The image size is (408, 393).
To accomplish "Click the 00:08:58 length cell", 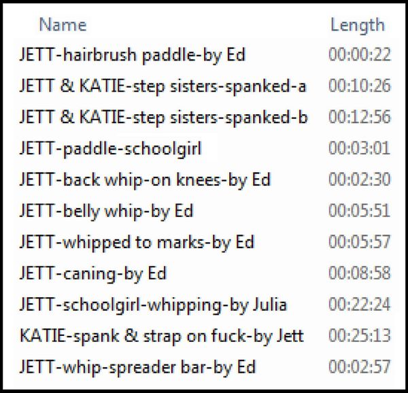I will click(360, 273).
